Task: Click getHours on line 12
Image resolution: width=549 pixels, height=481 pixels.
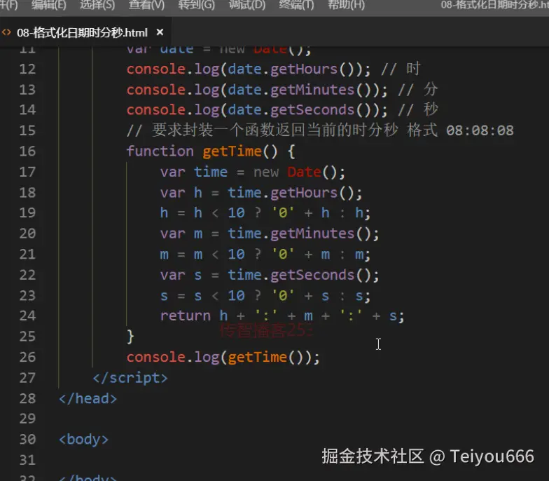Action: [304, 69]
